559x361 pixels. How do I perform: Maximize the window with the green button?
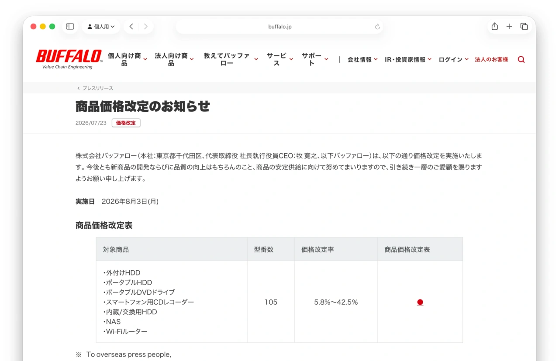tap(52, 27)
